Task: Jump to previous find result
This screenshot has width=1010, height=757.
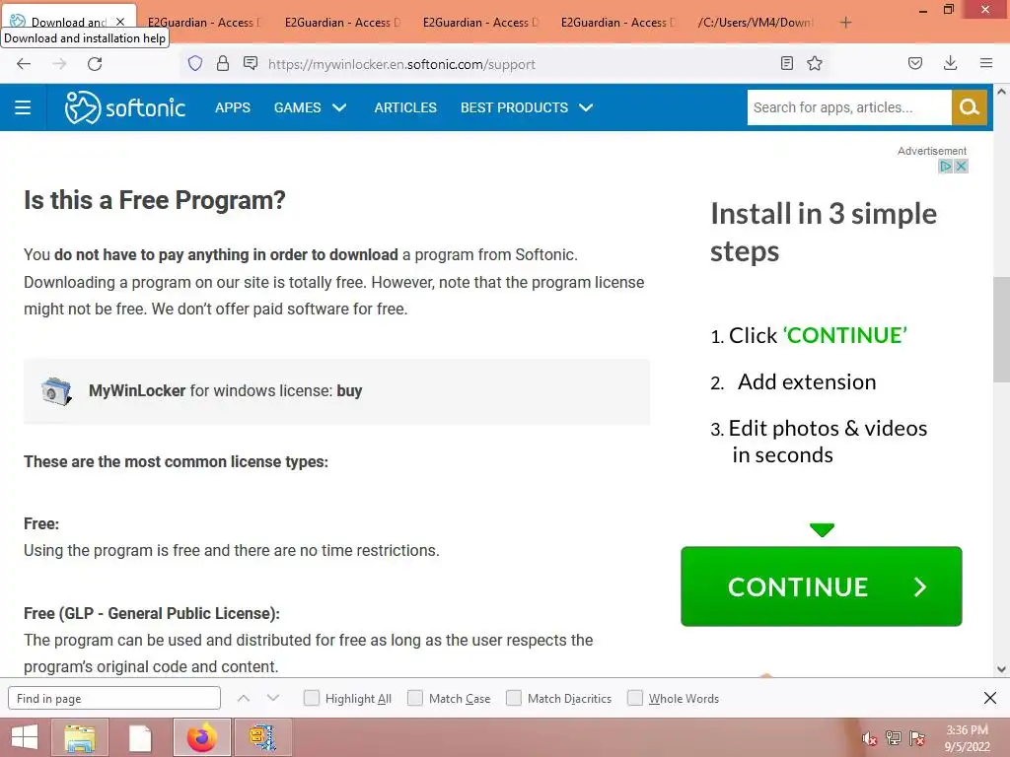Action: tap(244, 698)
